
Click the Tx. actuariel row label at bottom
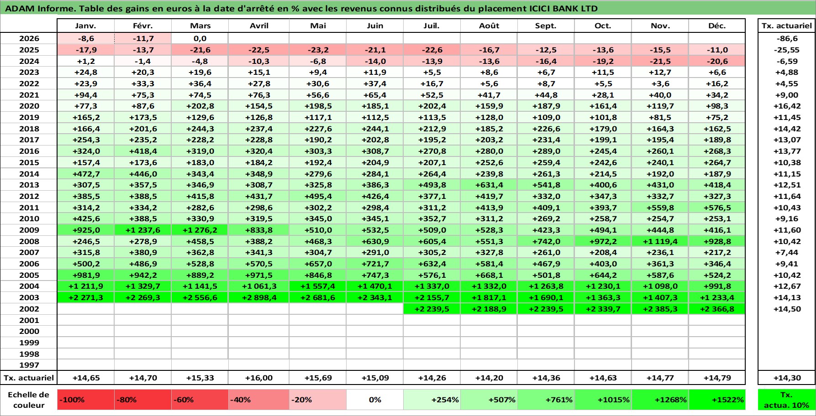coord(29,378)
